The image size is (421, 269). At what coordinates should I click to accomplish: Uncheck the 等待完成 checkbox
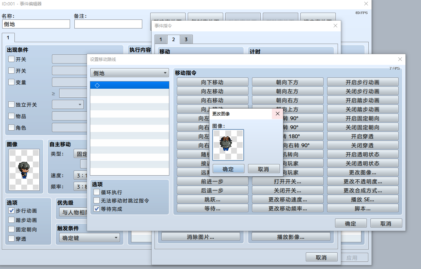(x=97, y=209)
